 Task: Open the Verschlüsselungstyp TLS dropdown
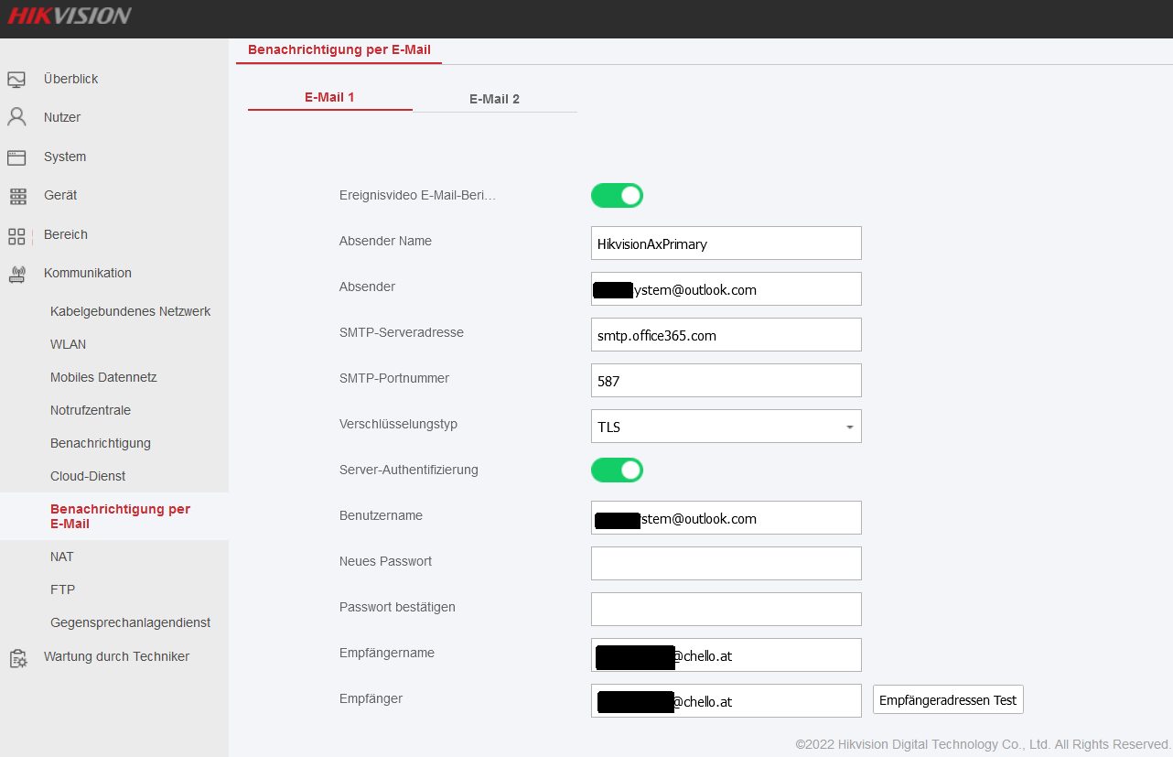726,427
